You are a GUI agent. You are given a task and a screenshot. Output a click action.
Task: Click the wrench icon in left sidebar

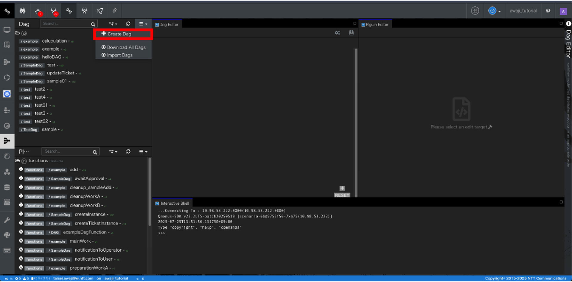(x=7, y=220)
